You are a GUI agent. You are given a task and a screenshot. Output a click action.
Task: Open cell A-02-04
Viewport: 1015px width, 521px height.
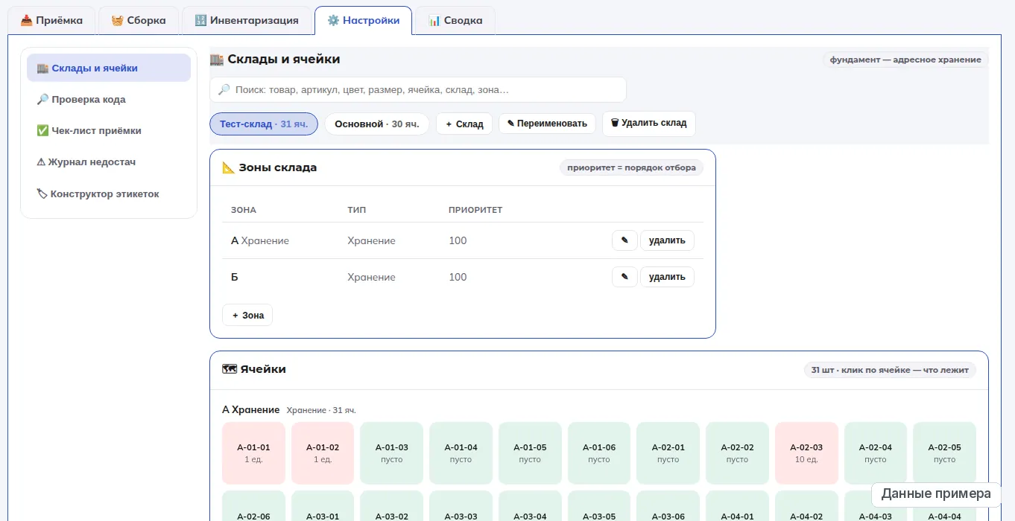pyautogui.click(x=876, y=453)
